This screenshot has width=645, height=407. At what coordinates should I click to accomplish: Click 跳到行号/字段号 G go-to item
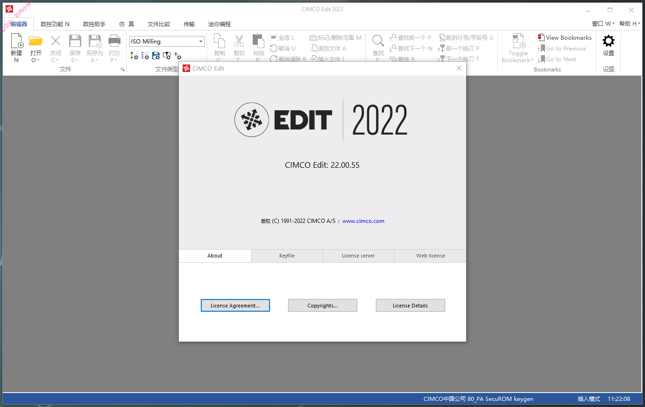click(x=466, y=37)
